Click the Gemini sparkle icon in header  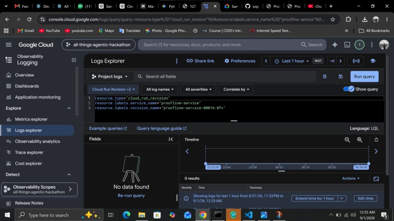335,45
